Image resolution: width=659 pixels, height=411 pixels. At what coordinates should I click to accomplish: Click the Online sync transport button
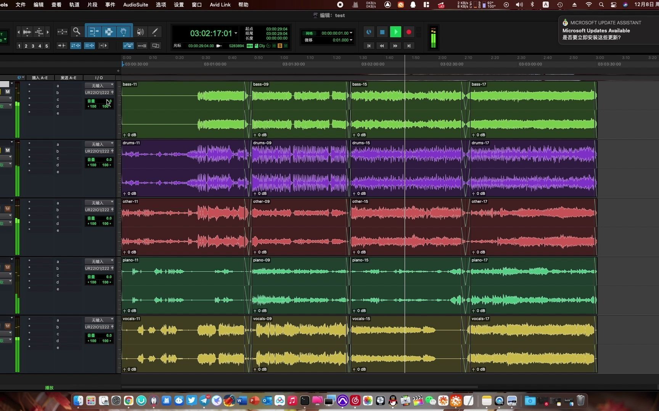369,32
